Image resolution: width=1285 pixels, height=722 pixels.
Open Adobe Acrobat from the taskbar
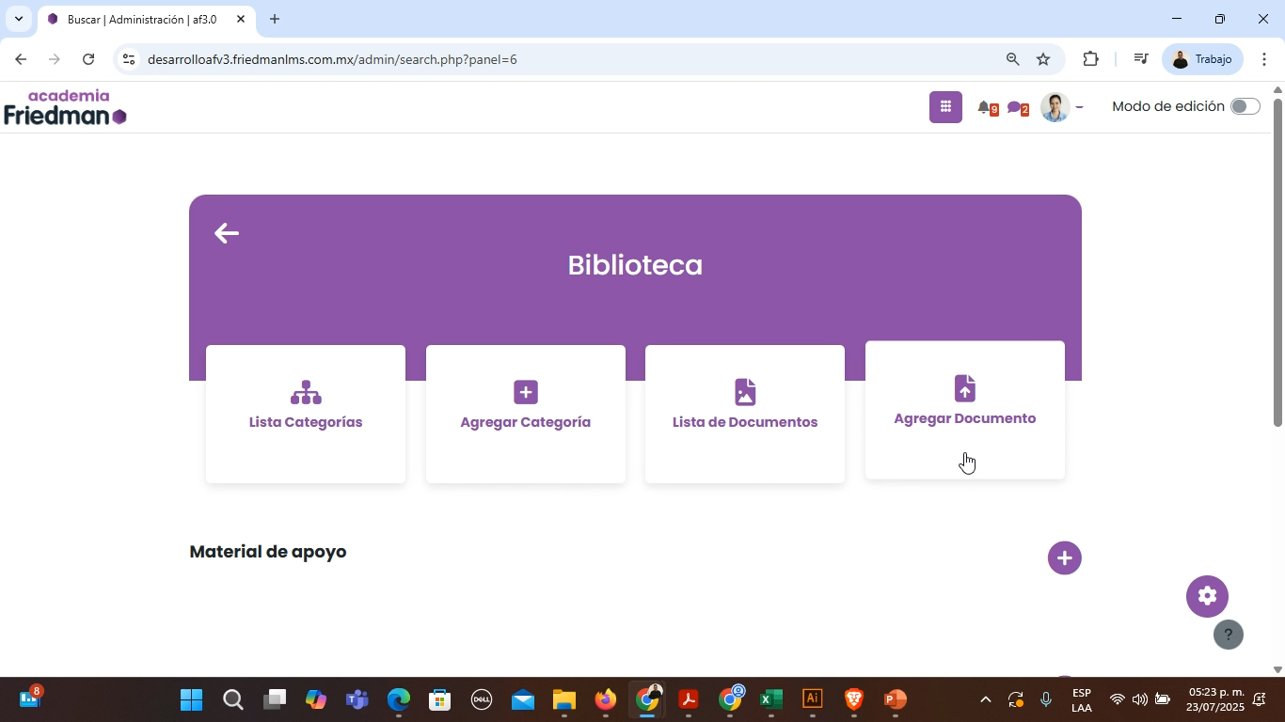[689, 699]
